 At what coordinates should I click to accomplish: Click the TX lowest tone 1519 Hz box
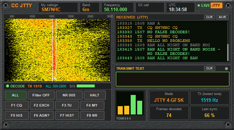(210, 97)
